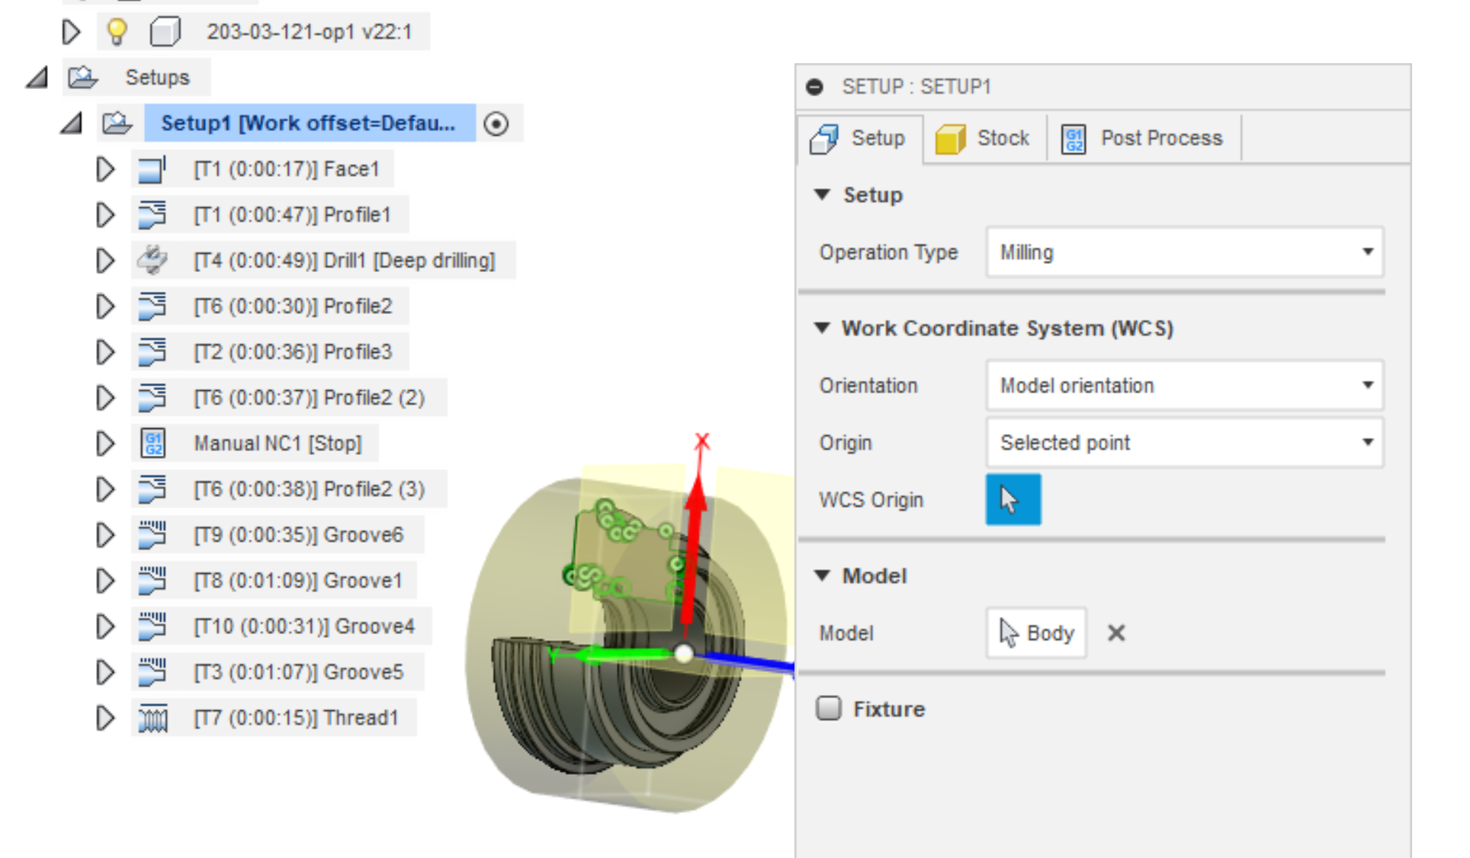Select the Face1 facing operation icon

(154, 168)
